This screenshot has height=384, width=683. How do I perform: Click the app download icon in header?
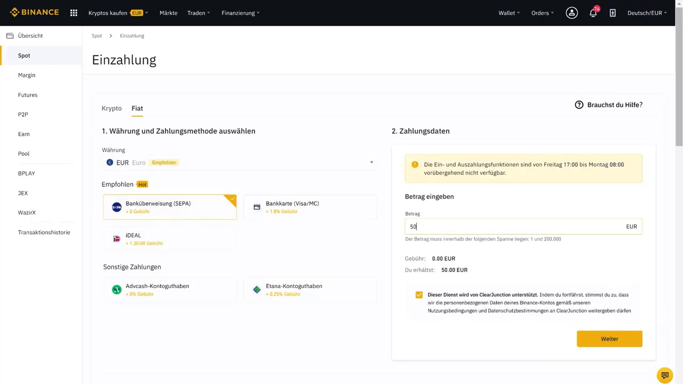pos(613,13)
